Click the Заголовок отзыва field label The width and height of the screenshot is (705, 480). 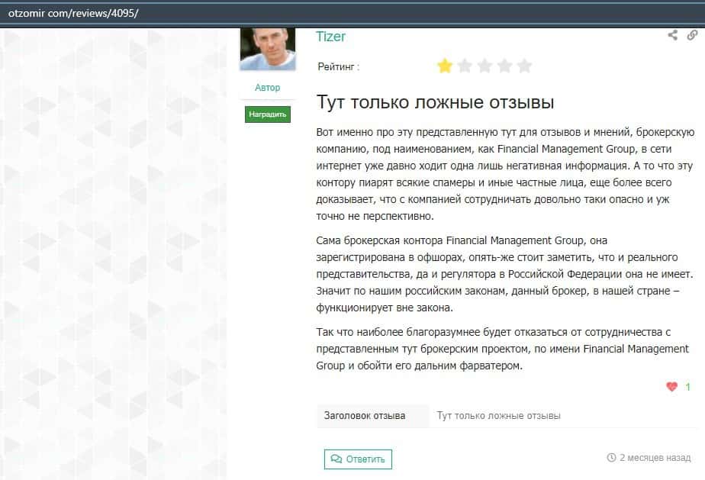[x=365, y=416]
